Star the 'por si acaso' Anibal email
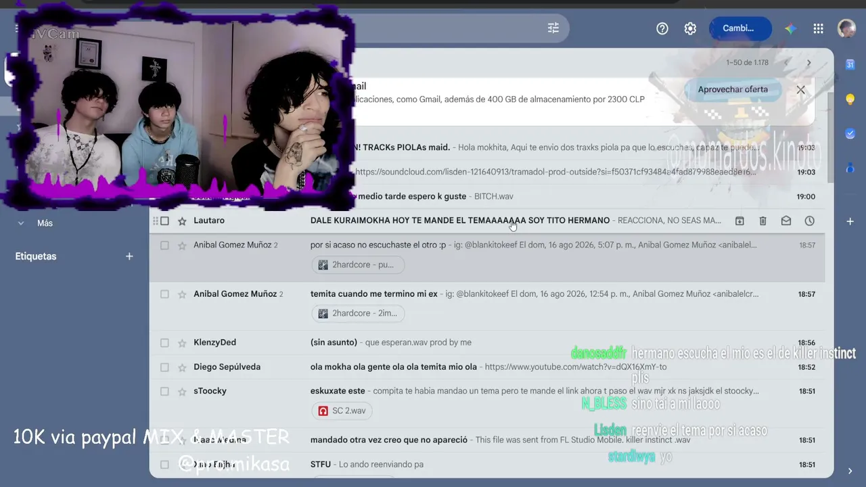This screenshot has height=487, width=866. [x=182, y=246]
